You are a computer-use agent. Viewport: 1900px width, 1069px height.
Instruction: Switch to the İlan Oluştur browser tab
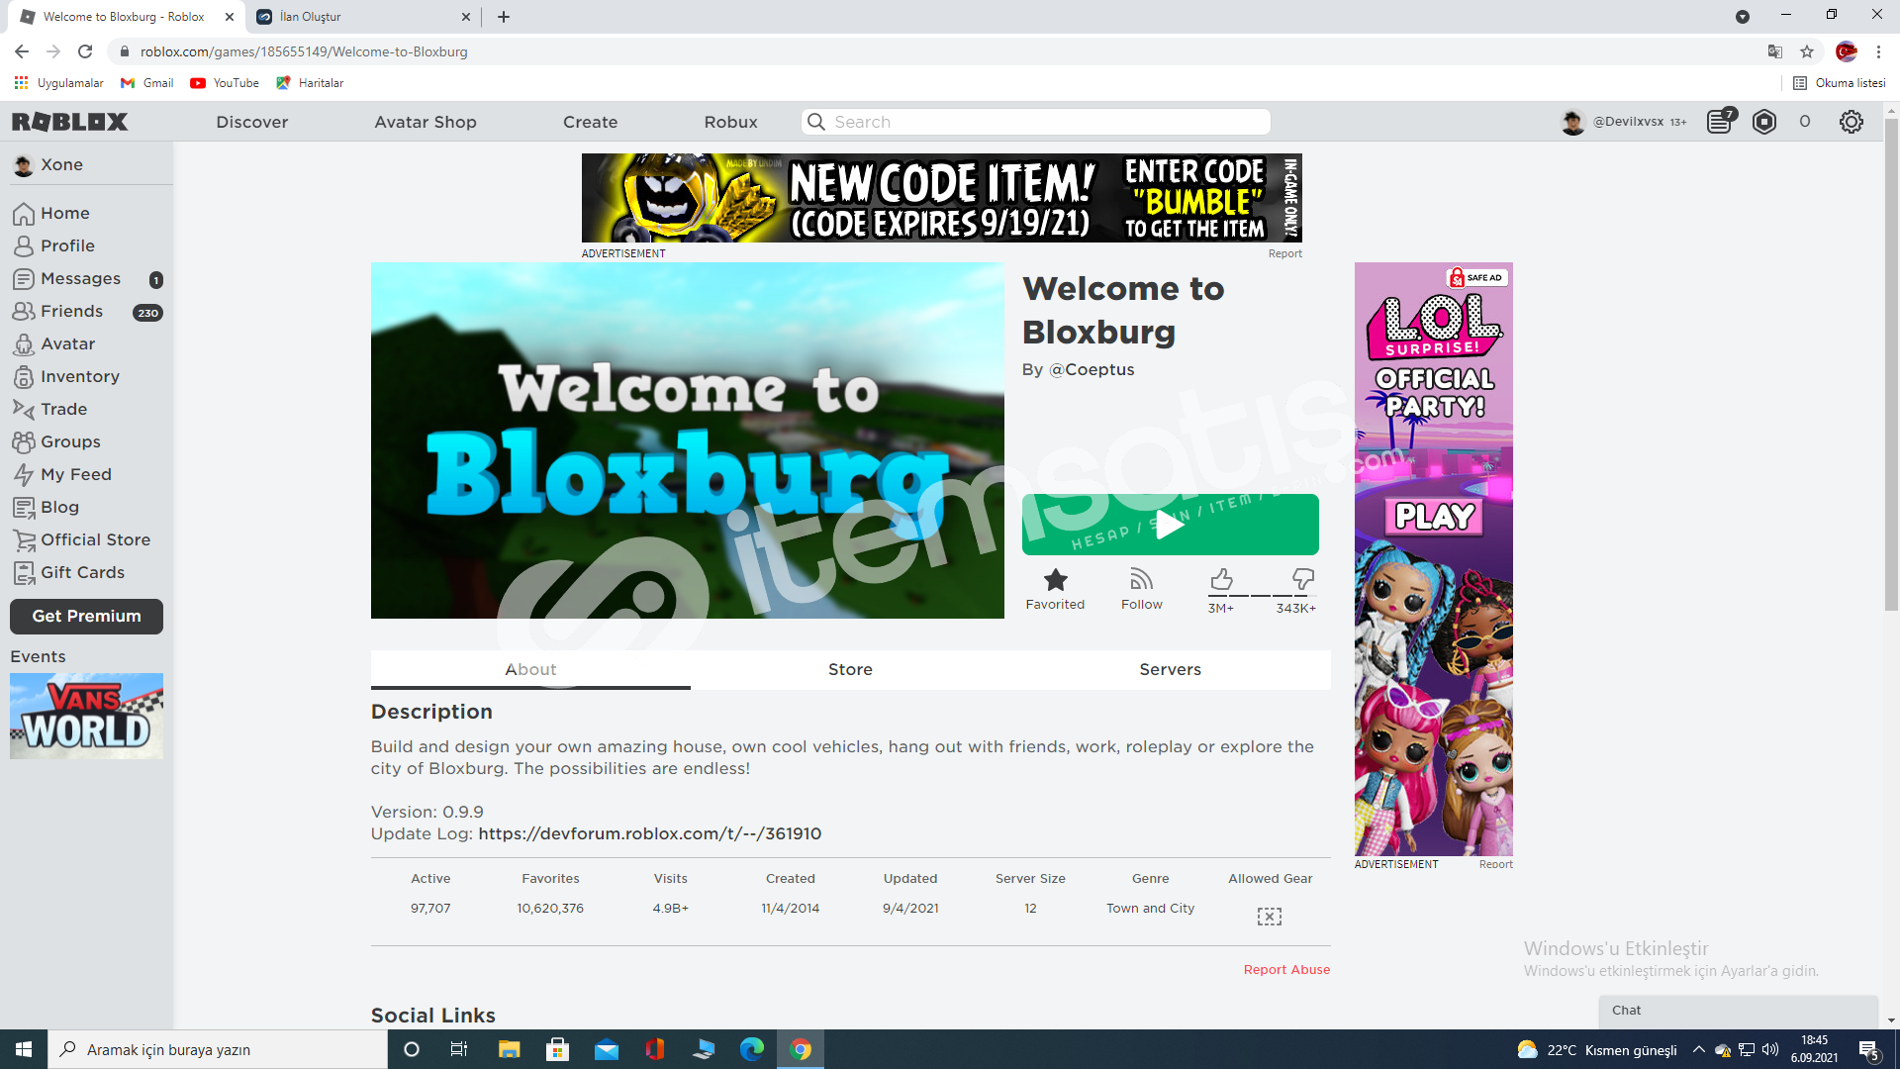point(361,17)
